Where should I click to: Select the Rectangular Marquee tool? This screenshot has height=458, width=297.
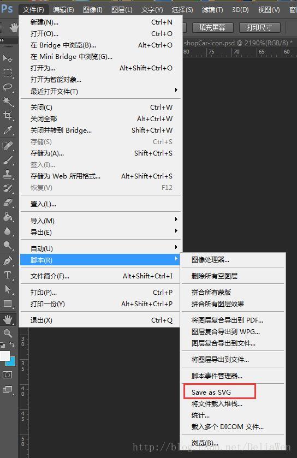click(x=7, y=73)
